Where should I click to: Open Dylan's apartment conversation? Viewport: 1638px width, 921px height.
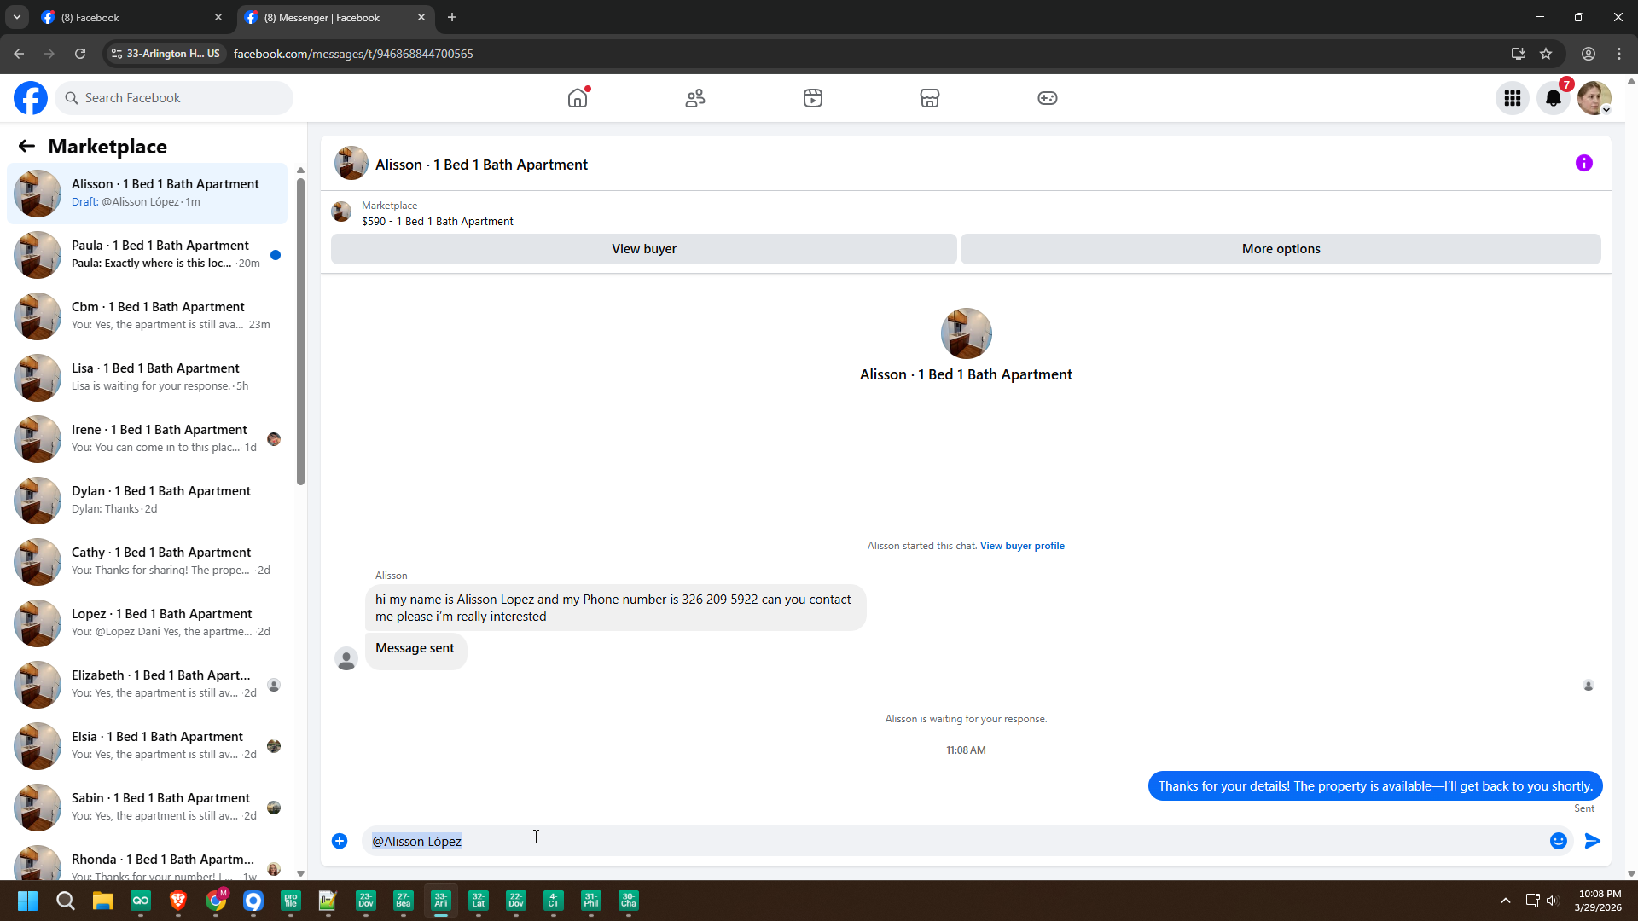coord(148,500)
